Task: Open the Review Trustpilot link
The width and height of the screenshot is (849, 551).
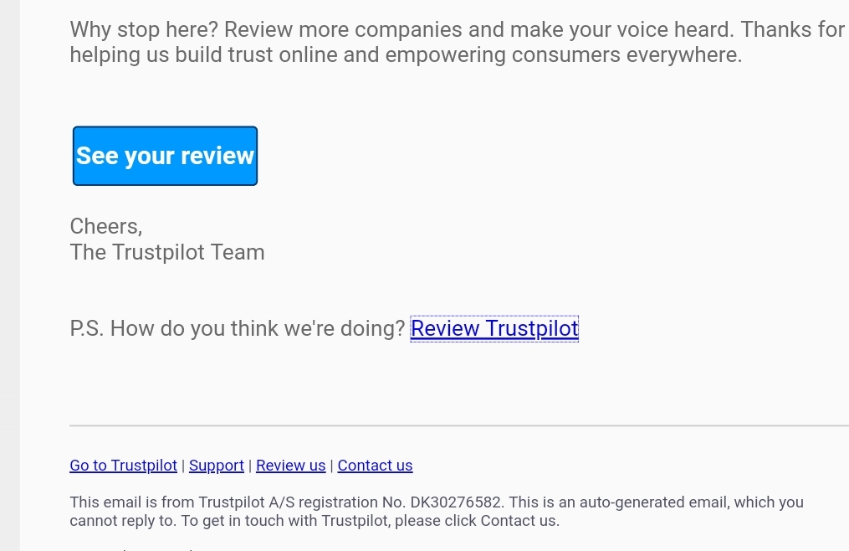Action: pyautogui.click(x=494, y=328)
